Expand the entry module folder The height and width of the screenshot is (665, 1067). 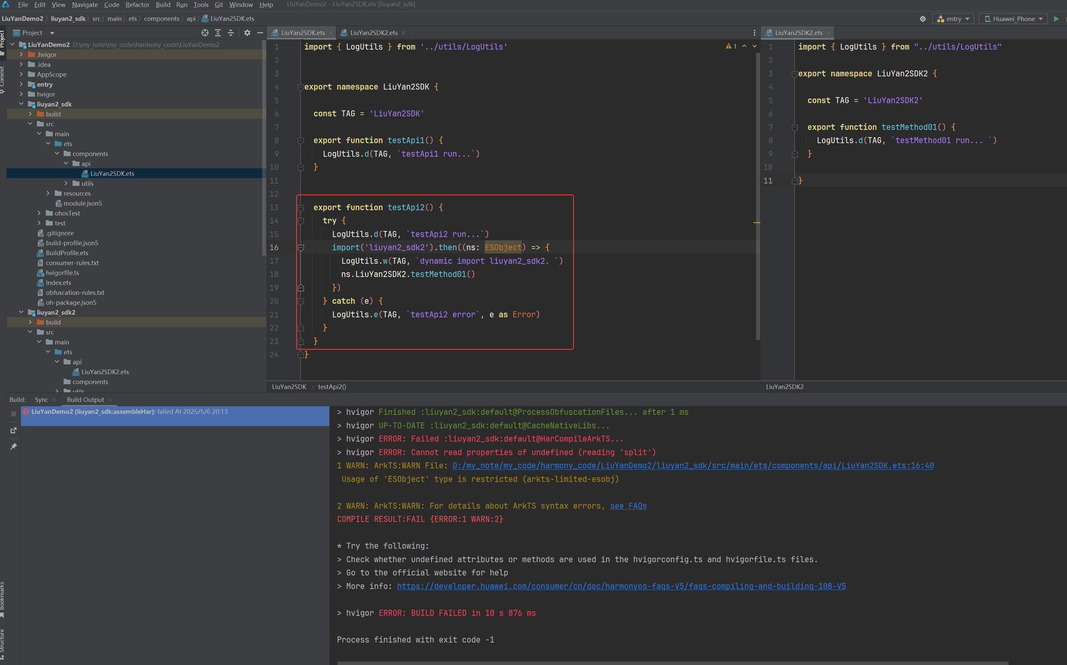[x=21, y=84]
